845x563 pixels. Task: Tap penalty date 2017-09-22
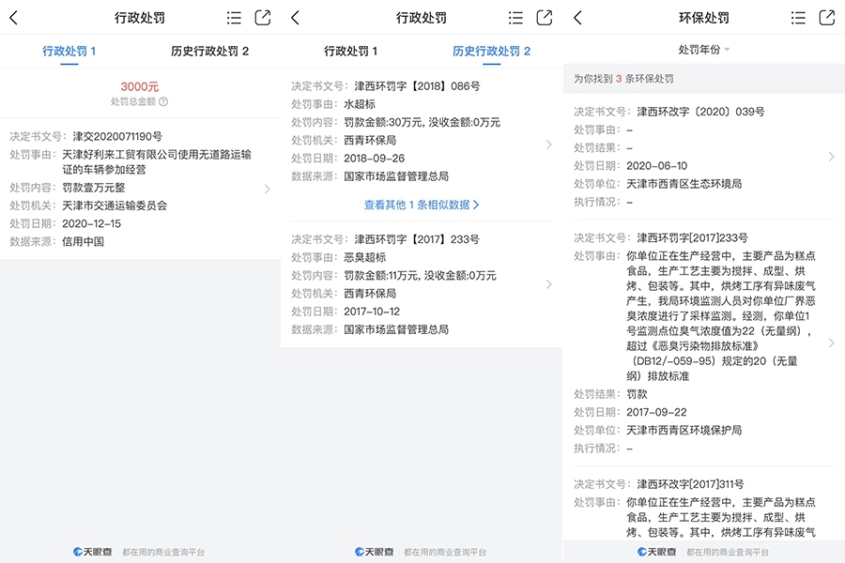coord(656,412)
